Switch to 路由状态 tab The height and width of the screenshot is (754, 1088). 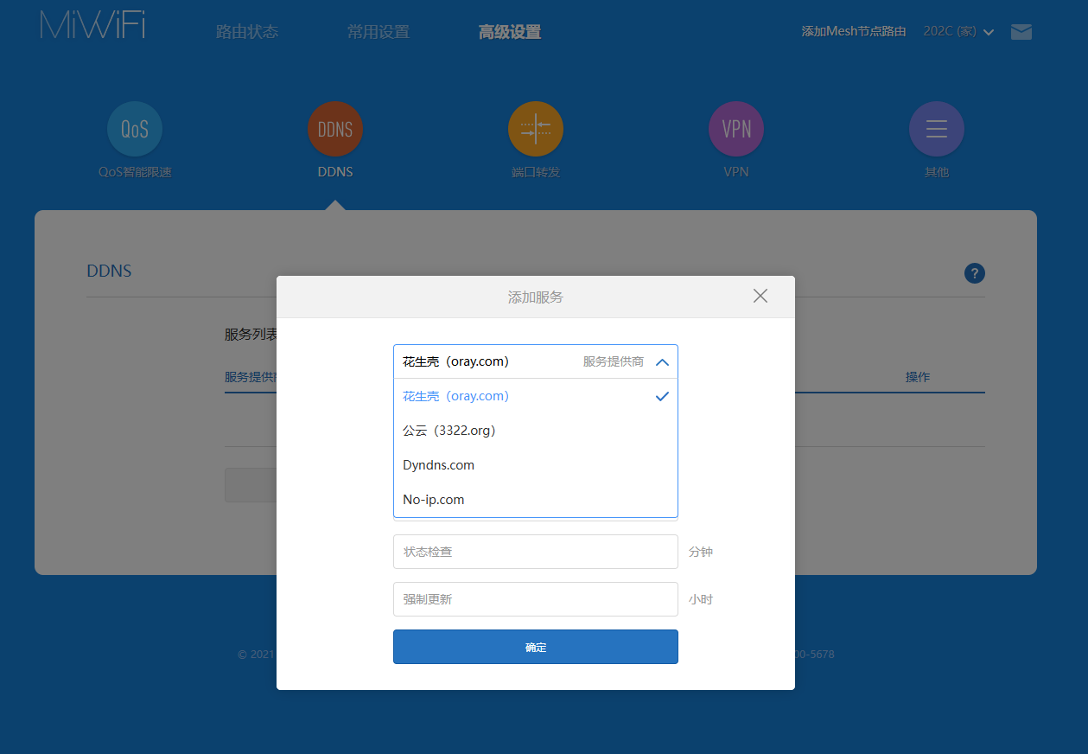247,33
